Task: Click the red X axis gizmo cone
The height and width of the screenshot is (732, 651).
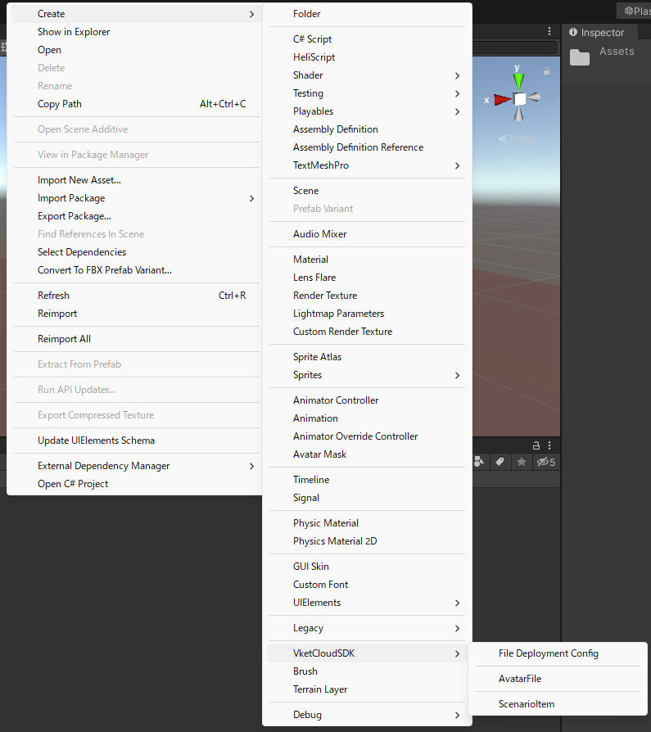Action: coord(503,99)
